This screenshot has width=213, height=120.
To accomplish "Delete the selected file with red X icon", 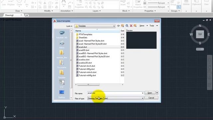I will 131,26.
